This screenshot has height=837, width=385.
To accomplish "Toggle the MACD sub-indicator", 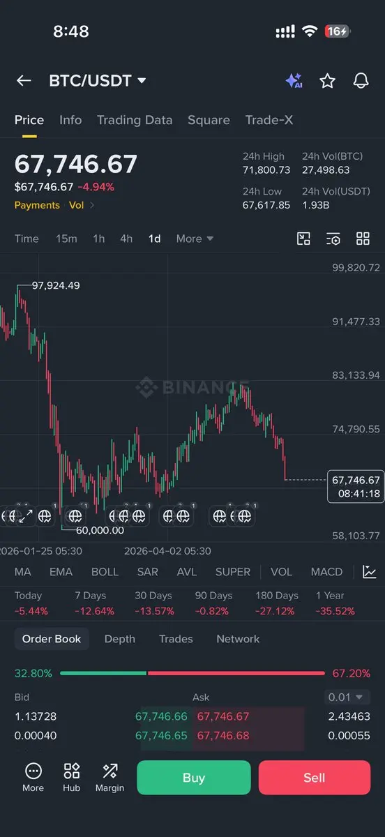I will (x=326, y=572).
